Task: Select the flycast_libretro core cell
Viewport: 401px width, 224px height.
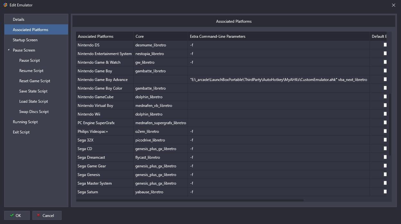Action: pyautogui.click(x=161, y=157)
